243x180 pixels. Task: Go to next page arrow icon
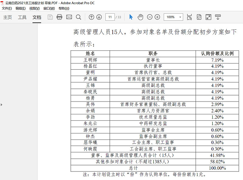coord(99,17)
